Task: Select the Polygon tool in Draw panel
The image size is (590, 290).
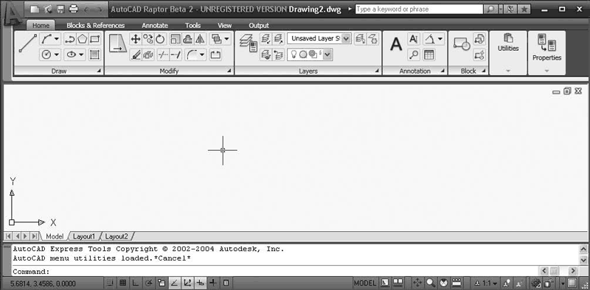Action: point(83,39)
